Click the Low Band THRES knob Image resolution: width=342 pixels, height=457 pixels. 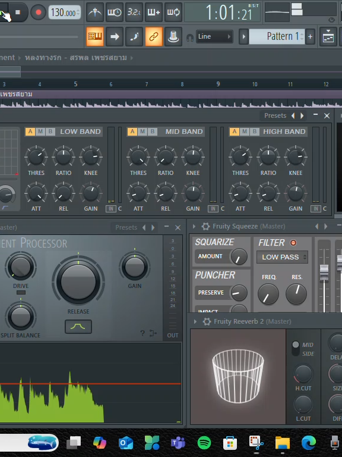(36, 157)
